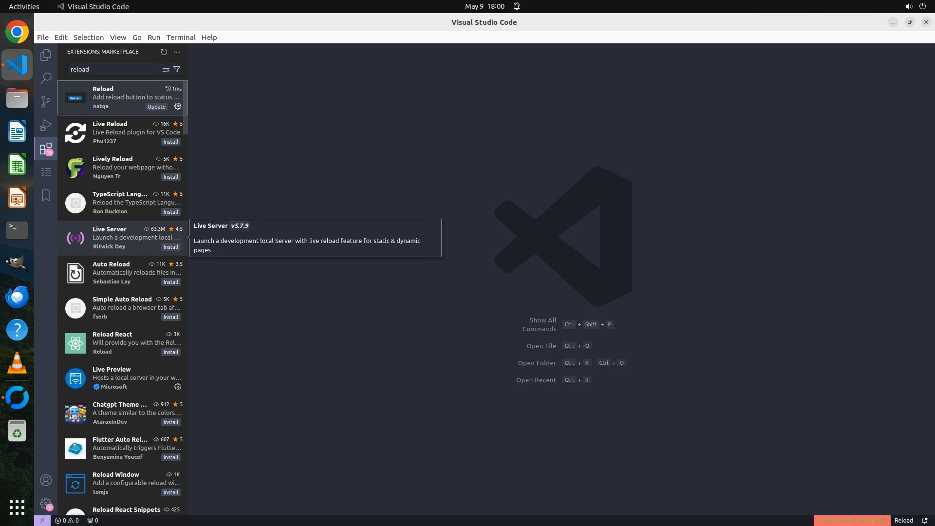Image resolution: width=935 pixels, height=526 pixels.
Task: Click Reload button in status bar
Action: [903, 520]
